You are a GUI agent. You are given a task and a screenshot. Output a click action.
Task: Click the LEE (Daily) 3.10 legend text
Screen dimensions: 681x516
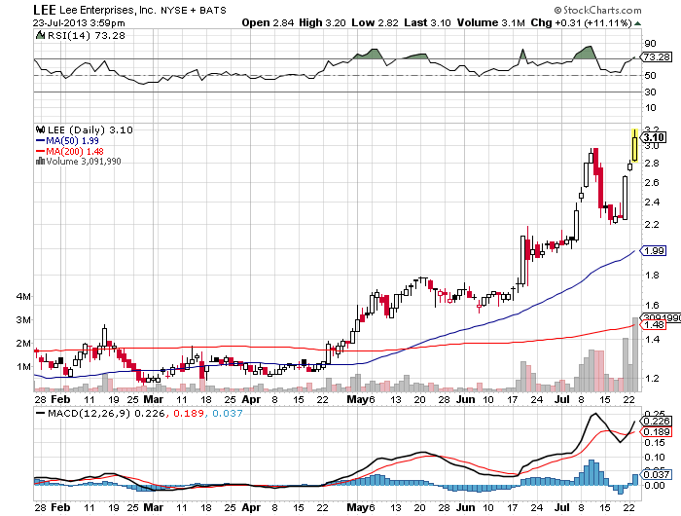point(90,130)
